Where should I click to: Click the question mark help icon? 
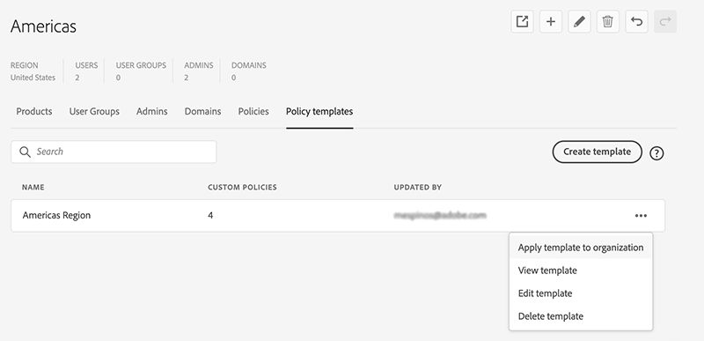click(656, 153)
